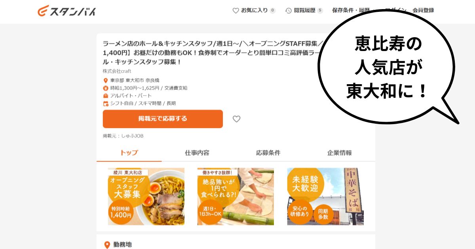Screen dimensions: 475x249
Task: Open the スタンバイ logo homepage
Action: (67, 11)
